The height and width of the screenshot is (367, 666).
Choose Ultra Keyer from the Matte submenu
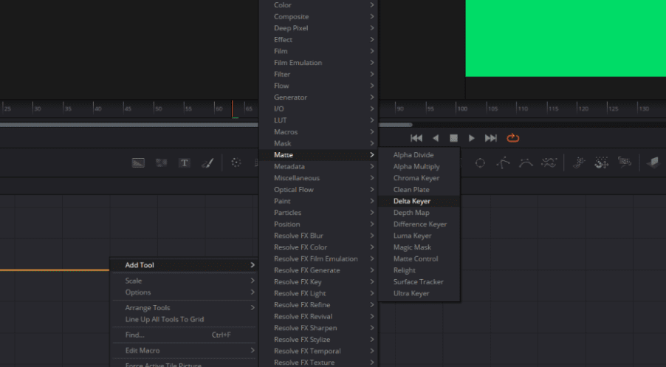[419, 293]
